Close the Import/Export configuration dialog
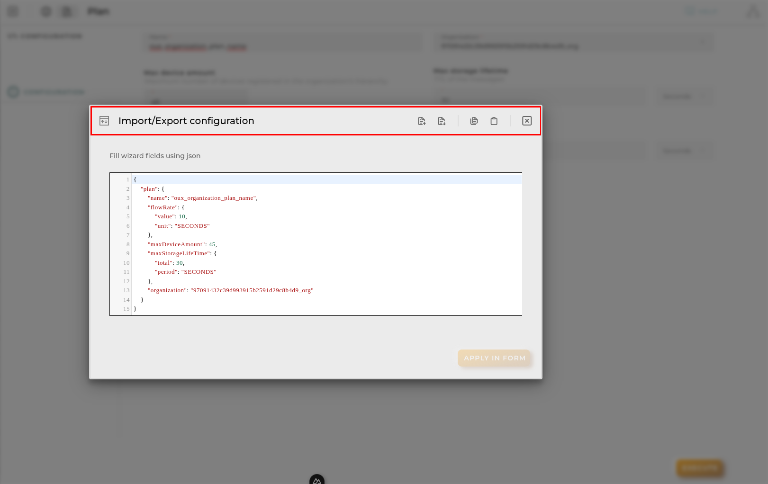768x484 pixels. coord(527,121)
